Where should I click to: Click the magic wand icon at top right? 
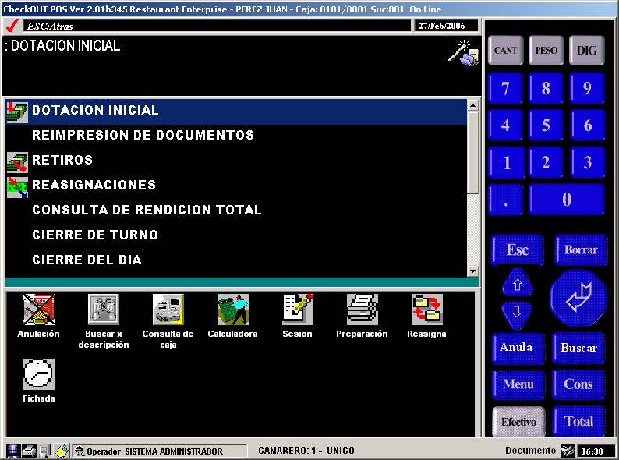pos(463,52)
